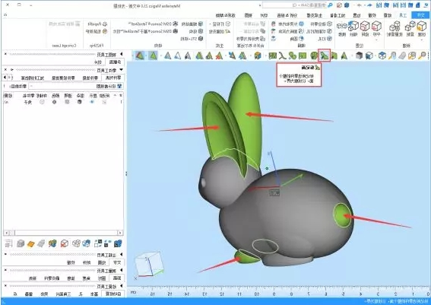
Task: Select the Mirror (镜像) twin-cubes icon
Action: point(342,26)
